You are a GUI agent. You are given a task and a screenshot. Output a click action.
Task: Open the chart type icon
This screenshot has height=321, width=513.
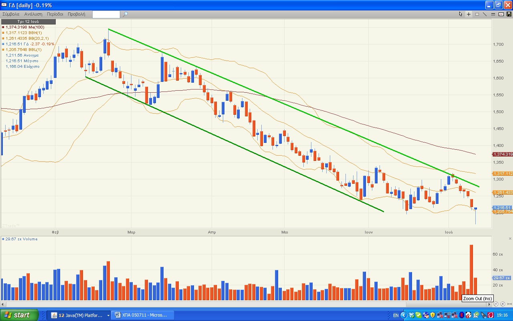[x=501, y=14]
